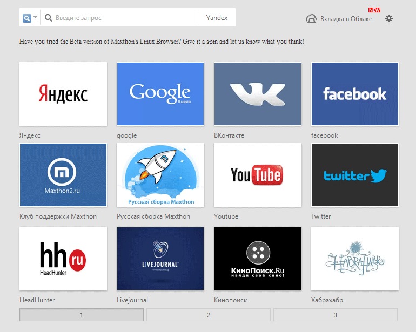This screenshot has width=416, height=332.
Task: Open the КиноПоиск.Ru tile
Action: pos(258,259)
